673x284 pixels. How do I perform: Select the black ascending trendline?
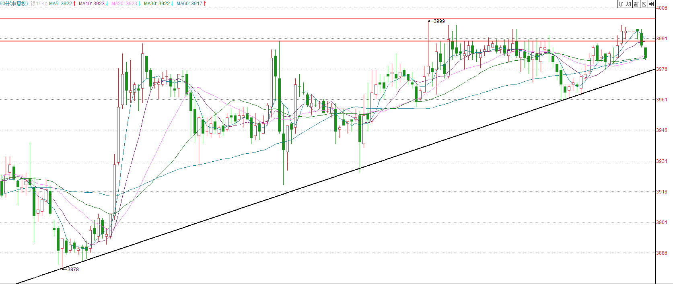336,177
